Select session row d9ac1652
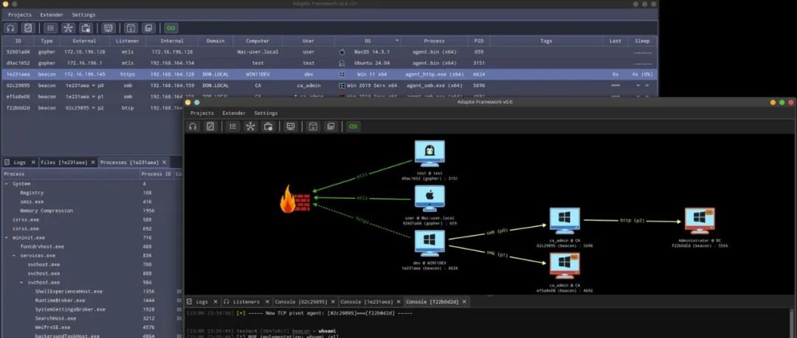 tap(329, 63)
